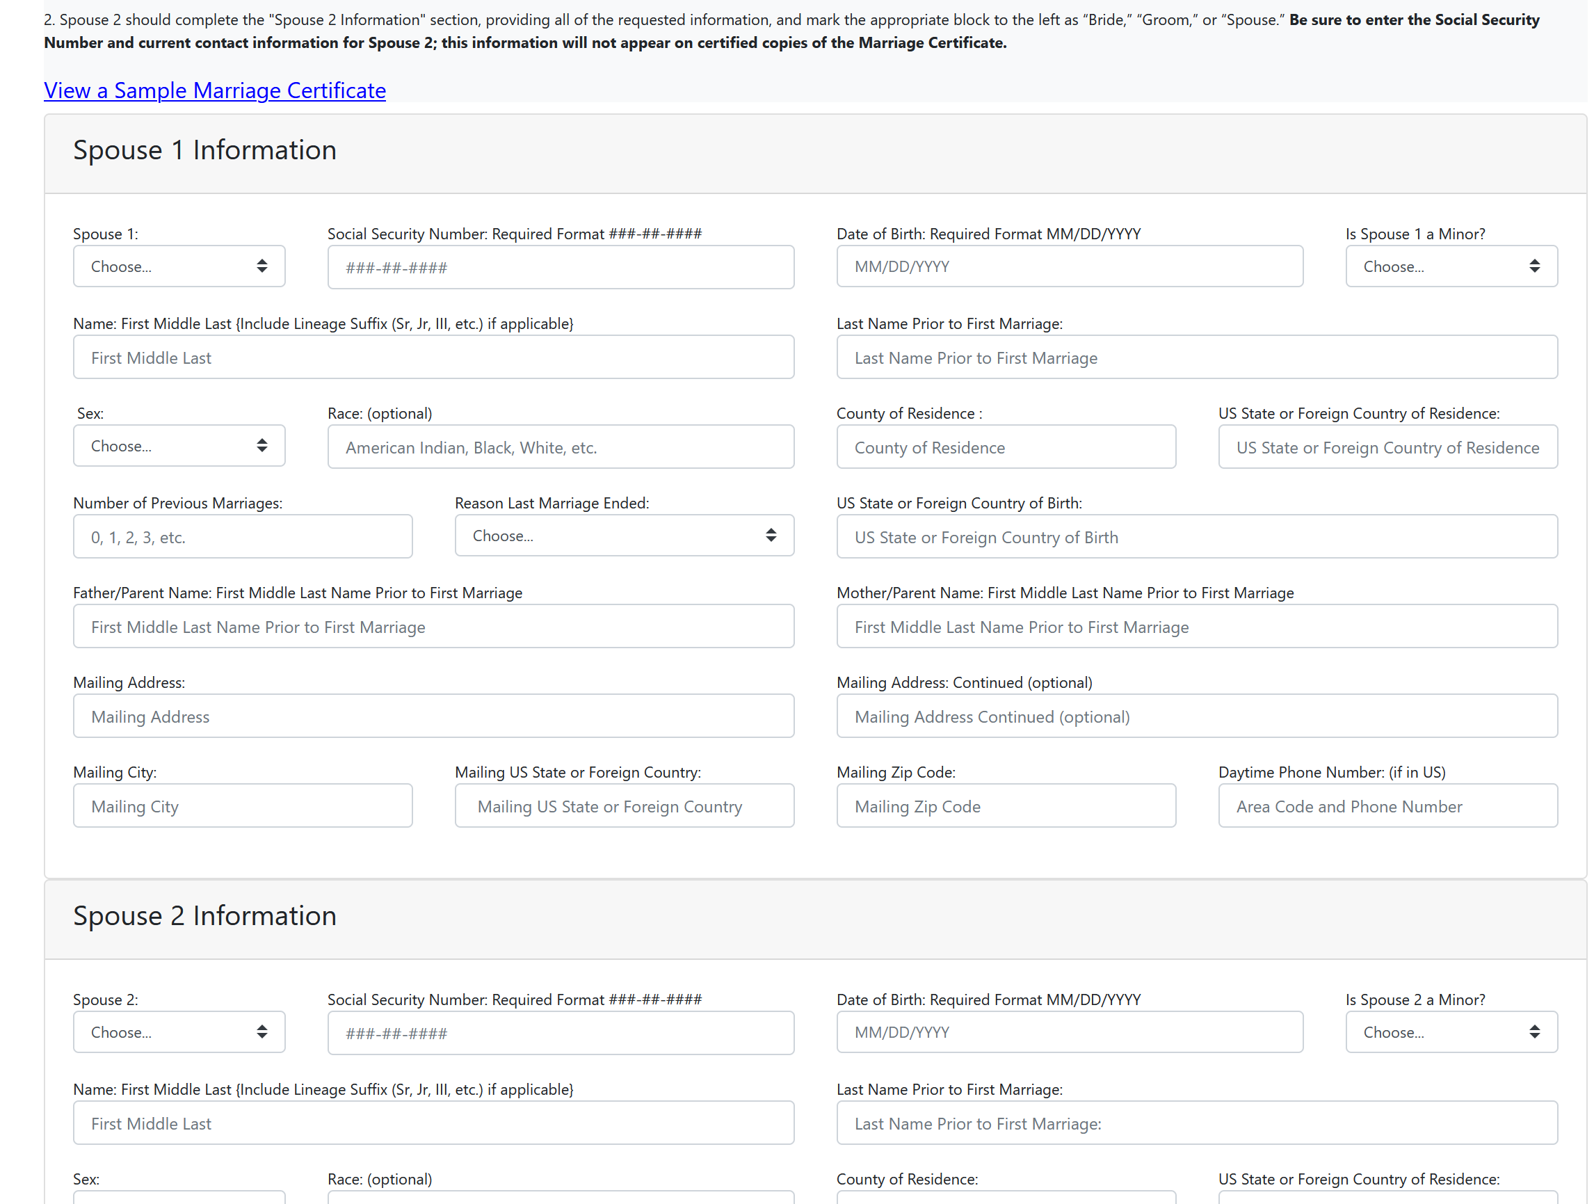Expand Spouse 1 Sex dropdown
The image size is (1594, 1204).
tap(179, 446)
